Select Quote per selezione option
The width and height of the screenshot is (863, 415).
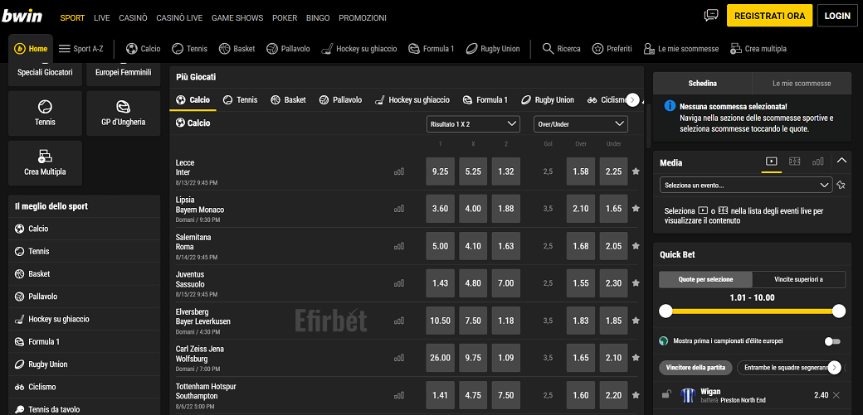[x=705, y=279]
